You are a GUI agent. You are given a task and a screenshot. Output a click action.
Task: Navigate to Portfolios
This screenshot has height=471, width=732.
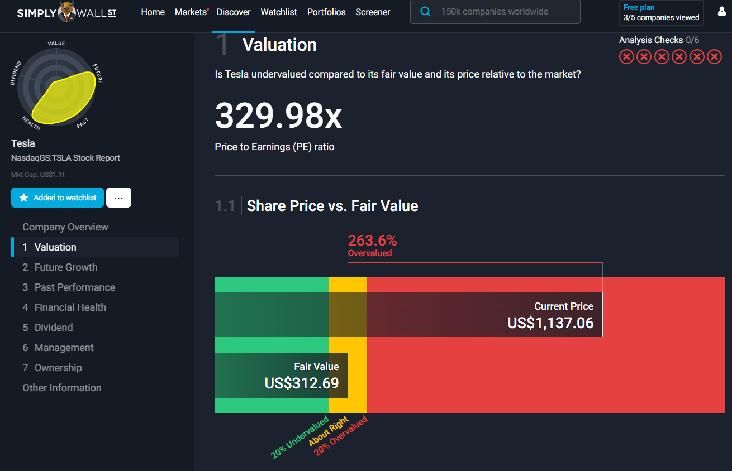click(x=326, y=12)
